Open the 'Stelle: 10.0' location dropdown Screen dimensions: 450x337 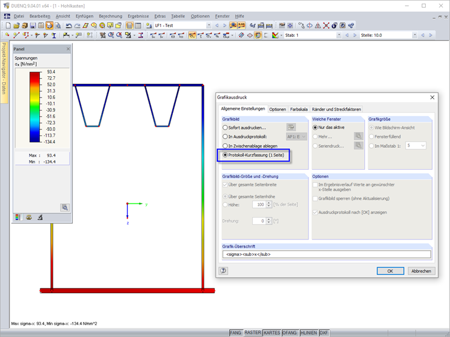point(414,35)
